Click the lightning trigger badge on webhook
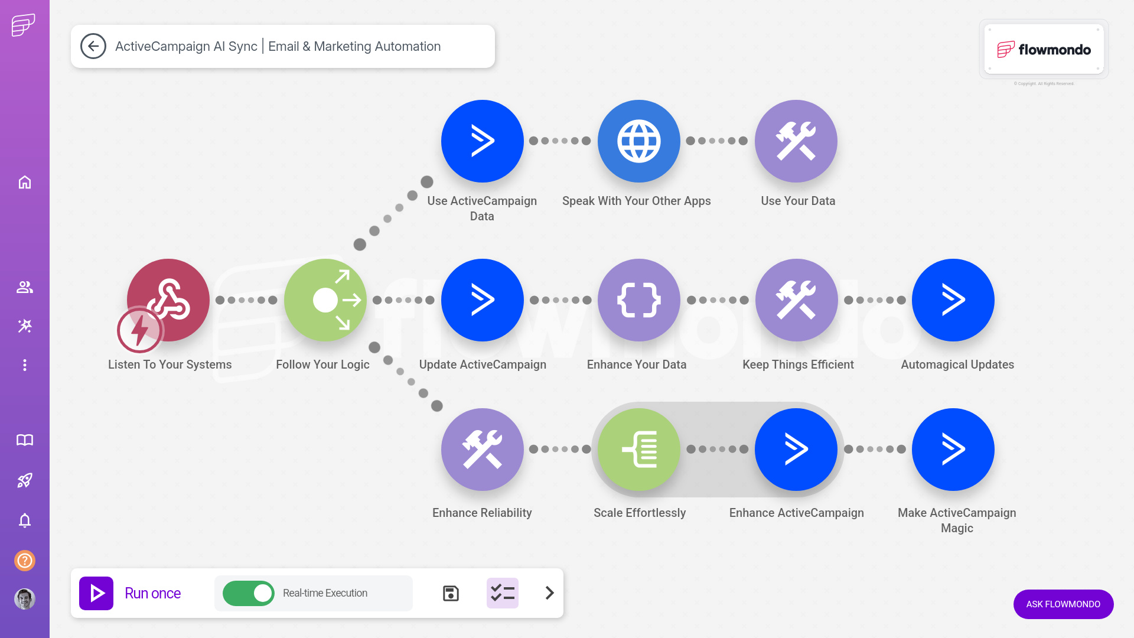 point(140,330)
